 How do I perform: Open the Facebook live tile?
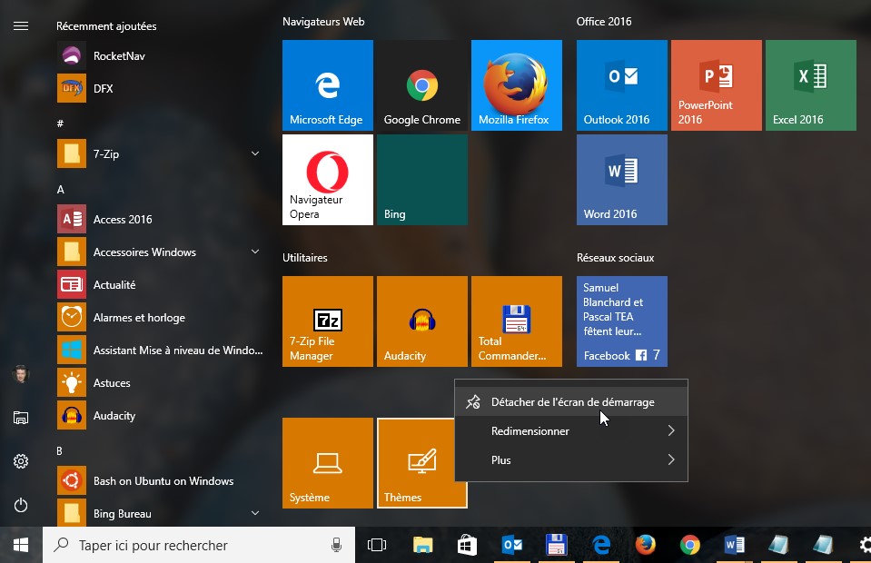click(x=621, y=321)
